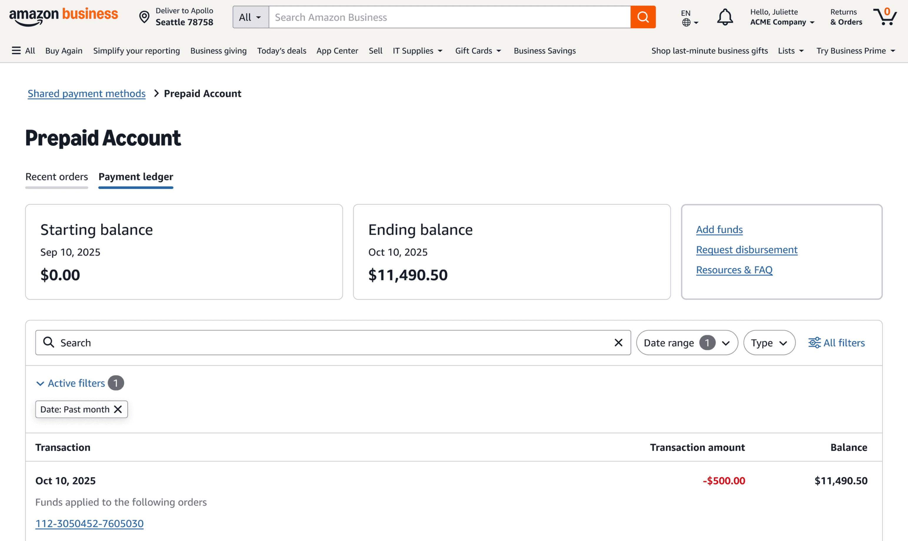908x541 pixels.
Task: Click the Add funds link
Action: point(719,230)
